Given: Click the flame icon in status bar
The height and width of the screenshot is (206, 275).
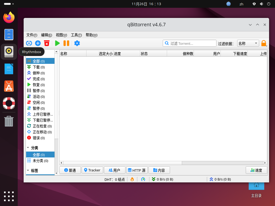Looking at the screenshot, I should pyautogui.click(x=132, y=179).
